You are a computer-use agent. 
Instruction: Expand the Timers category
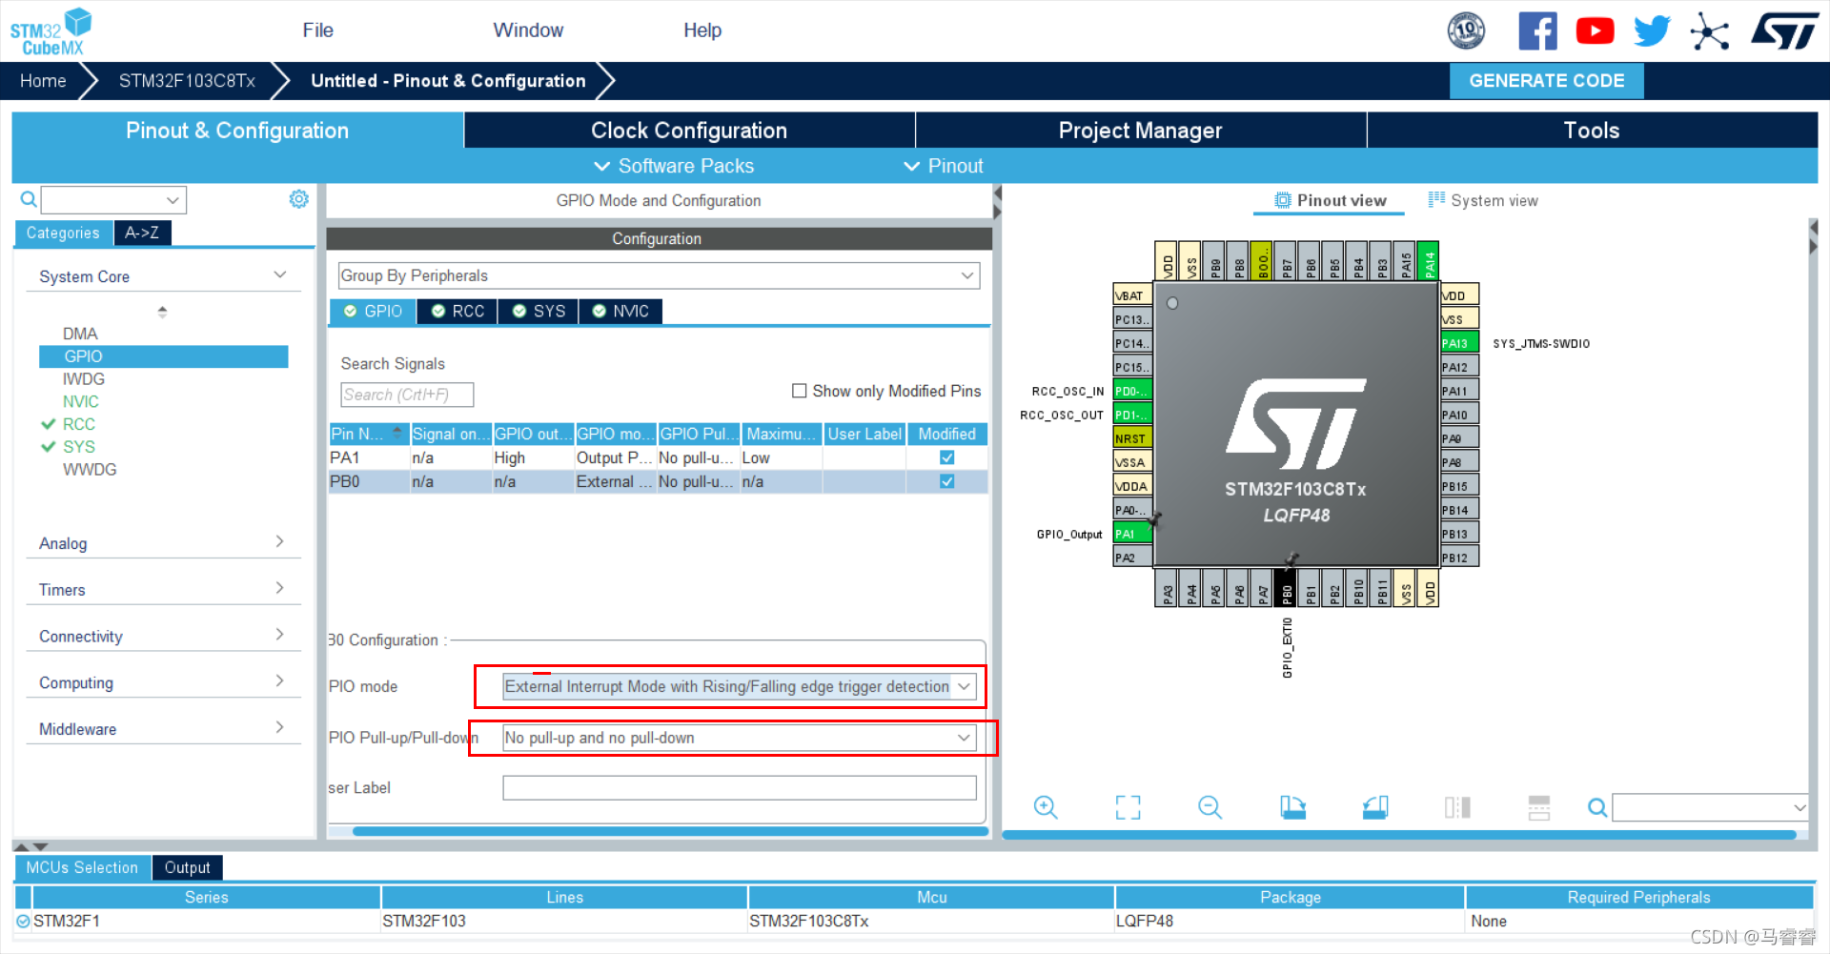163,590
